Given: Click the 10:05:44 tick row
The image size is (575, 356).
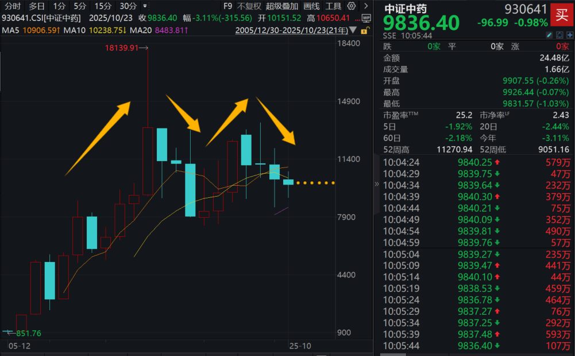Looking at the screenshot, I should [x=476, y=346].
